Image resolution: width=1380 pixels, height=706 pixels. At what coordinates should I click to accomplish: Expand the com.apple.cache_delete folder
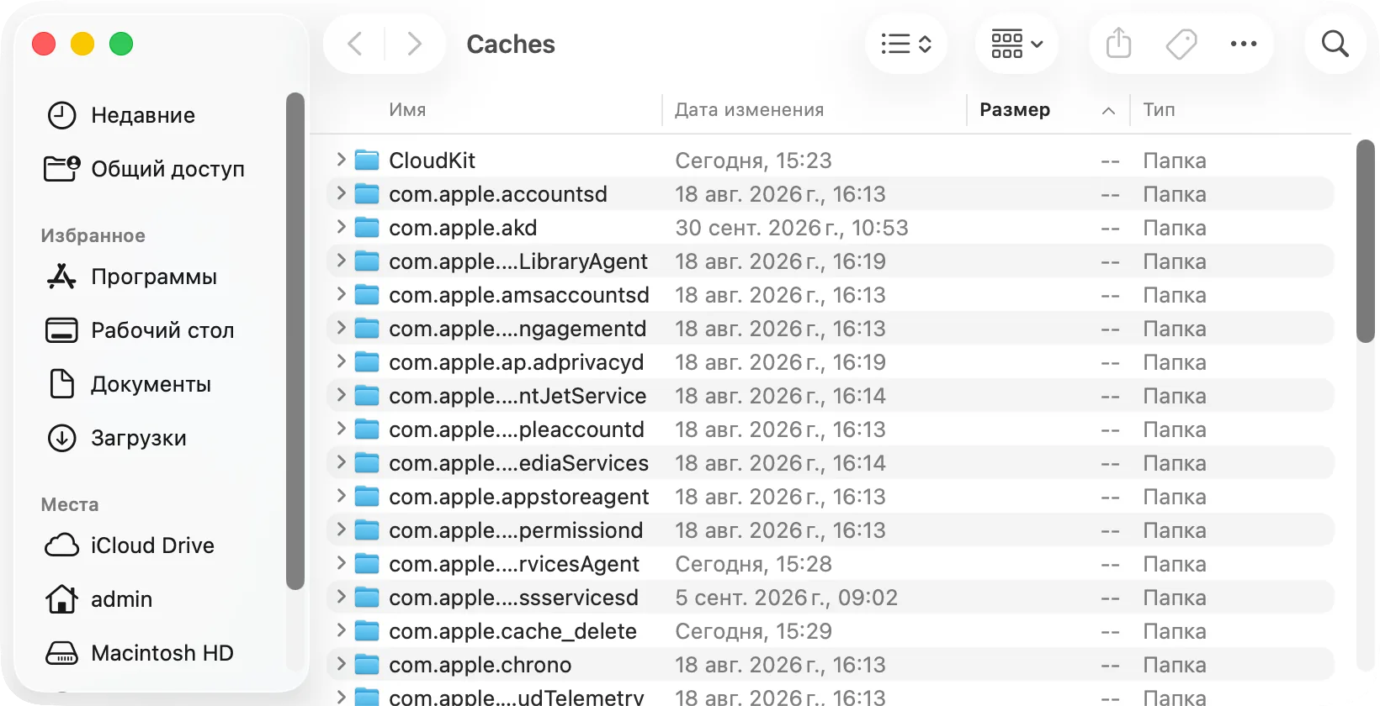pos(341,630)
